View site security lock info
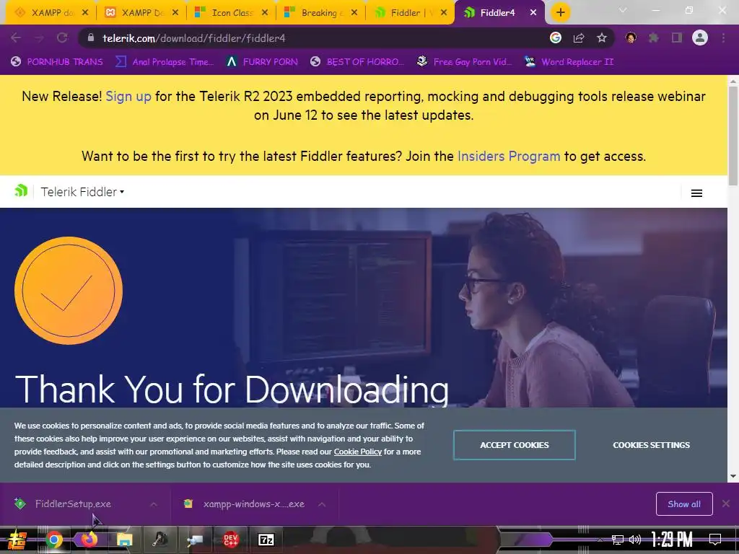 click(x=91, y=38)
